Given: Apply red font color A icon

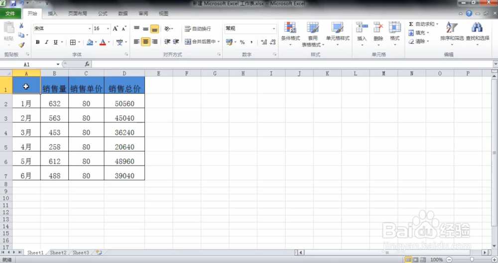Looking at the screenshot, I should (x=103, y=42).
